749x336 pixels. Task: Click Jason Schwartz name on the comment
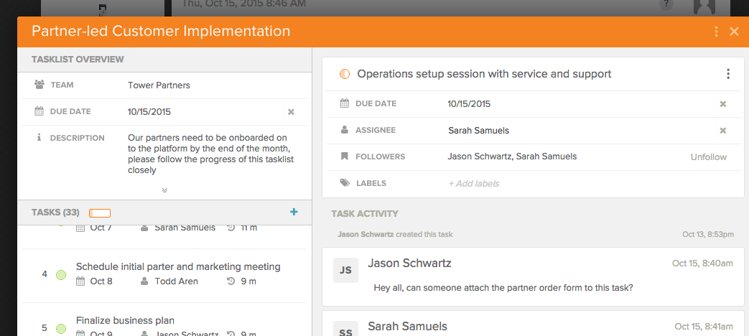click(x=409, y=263)
